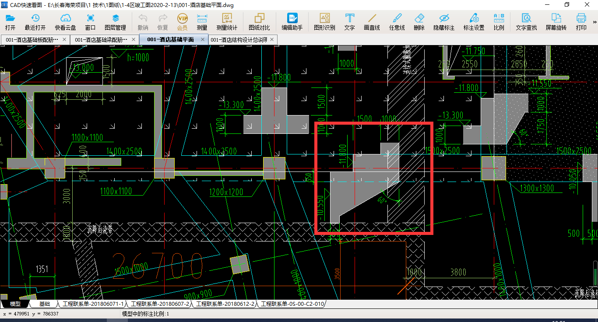The height and width of the screenshot is (322, 598).
Task: Close the 001-酒店基础板配筋 tab
Action: pos(64,39)
